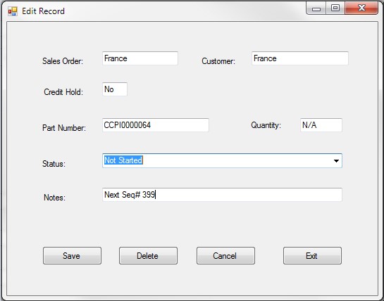
Task: Expand the Status dropdown arrow
Action: click(x=336, y=161)
